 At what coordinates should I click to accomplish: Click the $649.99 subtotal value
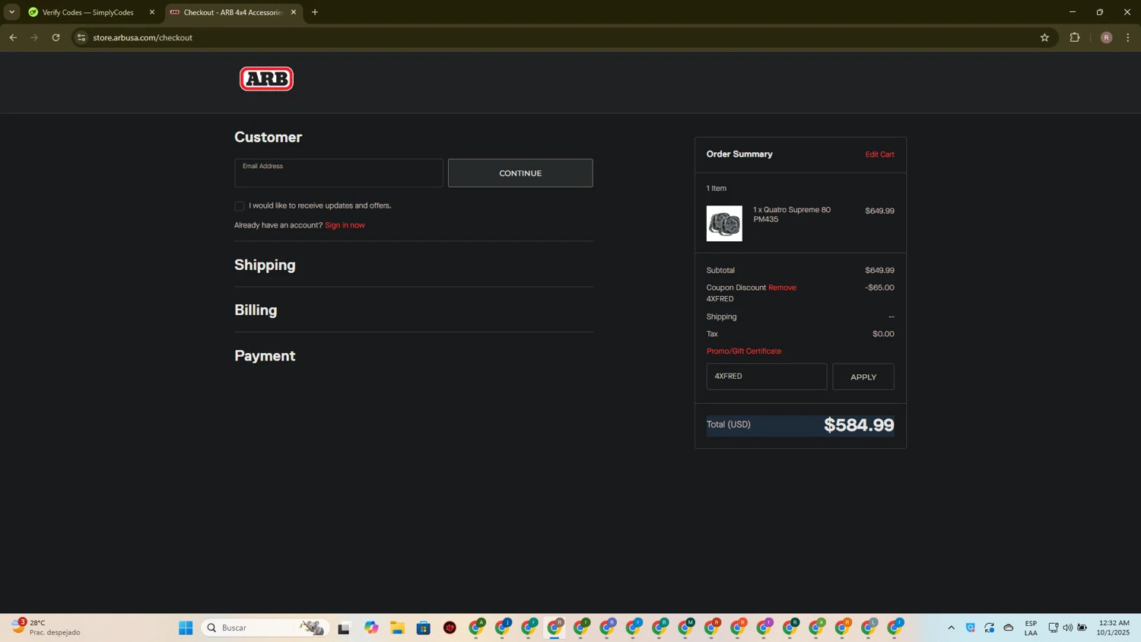879,270
